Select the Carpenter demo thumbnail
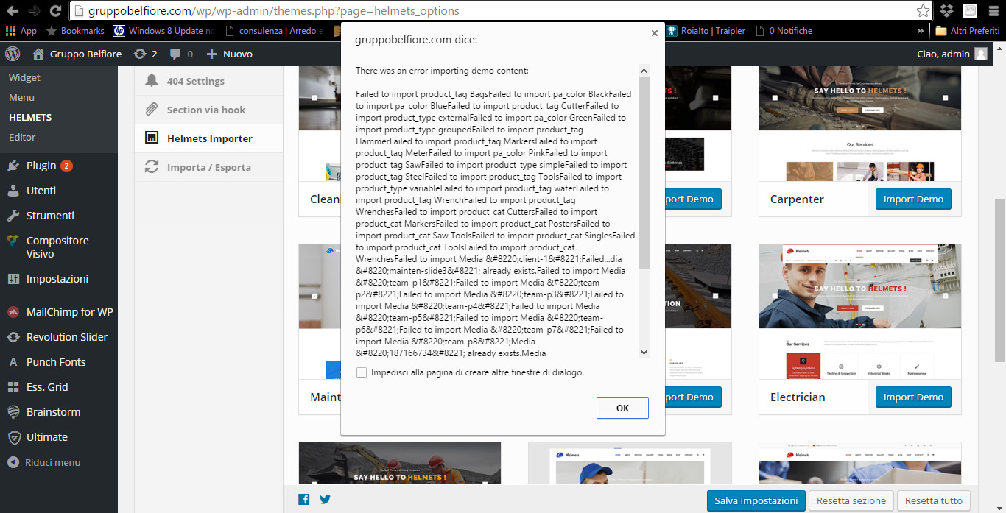Screen dimensions: 1006x513 (860, 124)
